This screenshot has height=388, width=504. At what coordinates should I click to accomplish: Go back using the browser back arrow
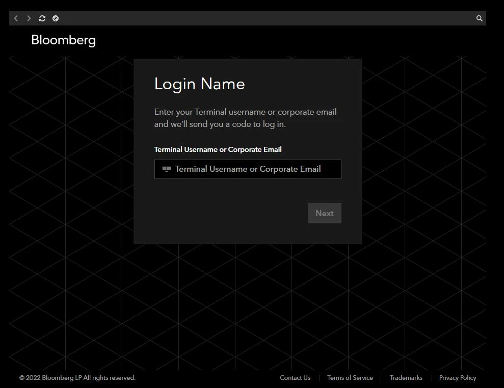[x=16, y=18]
